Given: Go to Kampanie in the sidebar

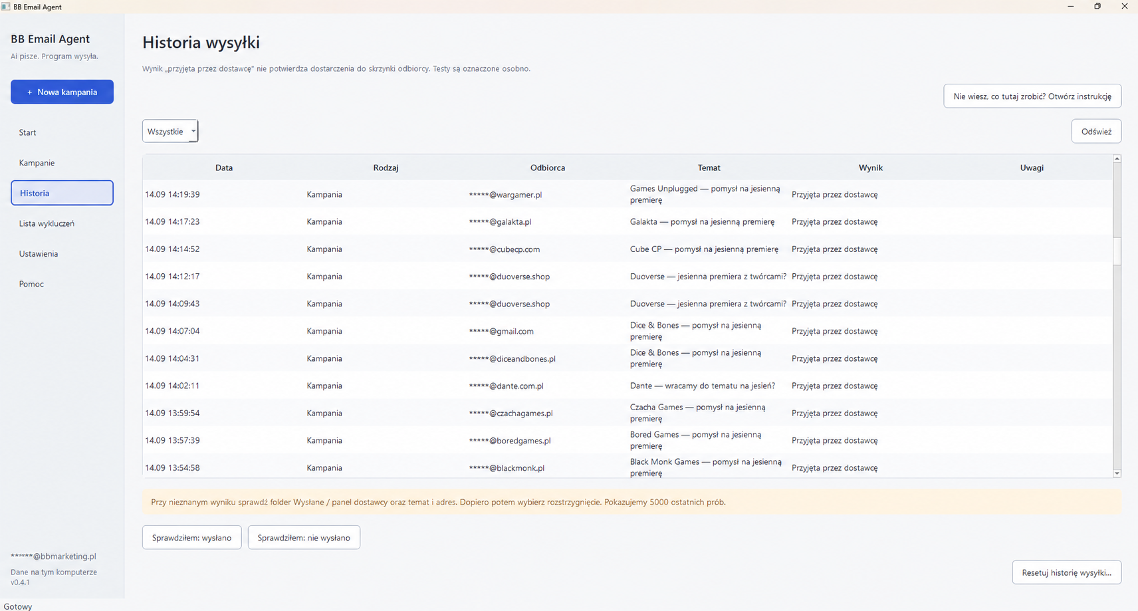Looking at the screenshot, I should 62,163.
